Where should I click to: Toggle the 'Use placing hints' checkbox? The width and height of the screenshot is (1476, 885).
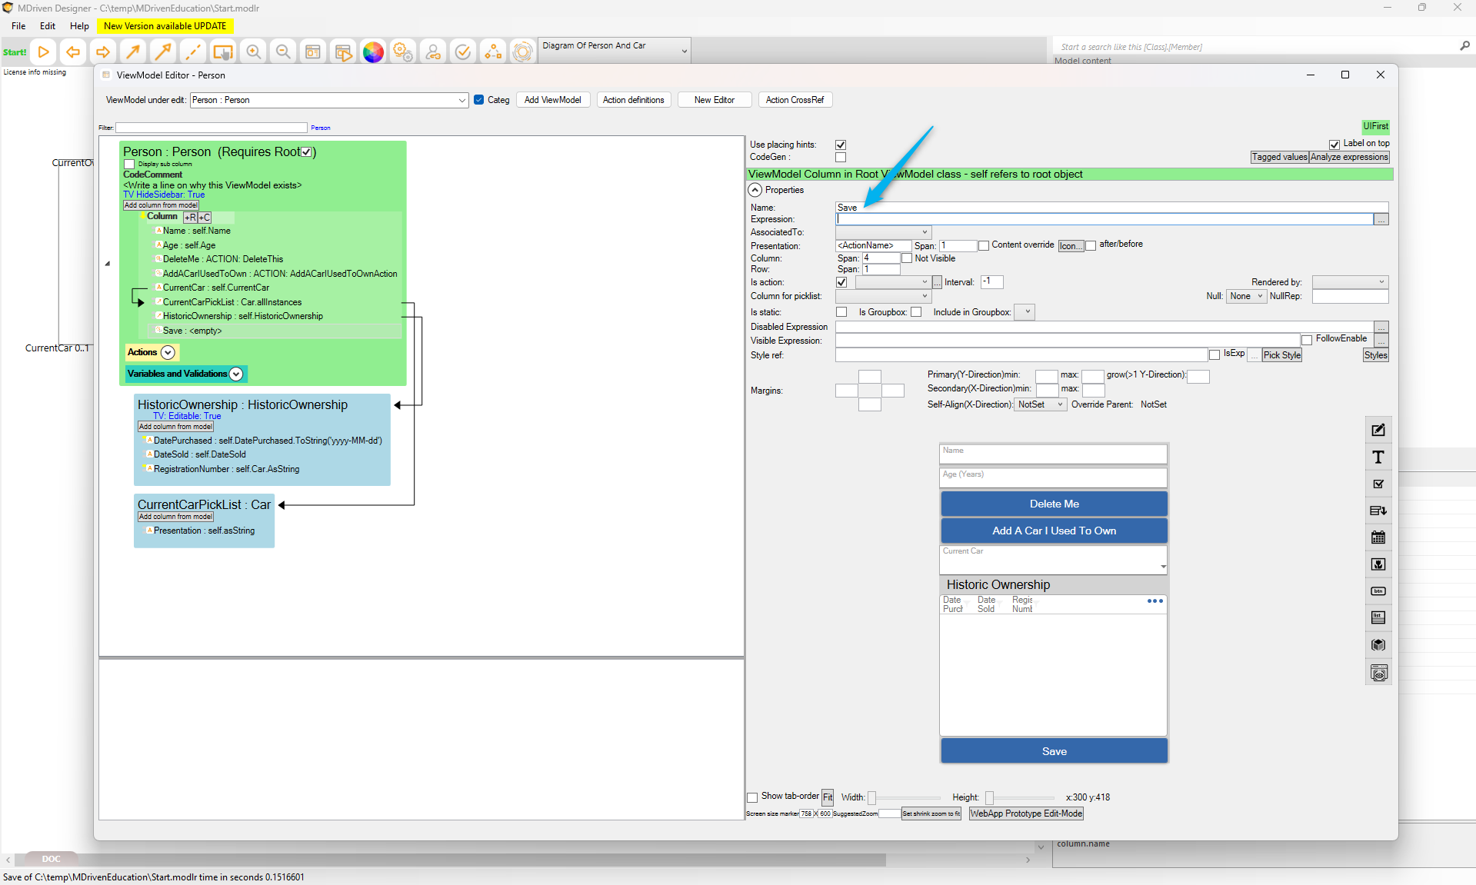coord(841,145)
